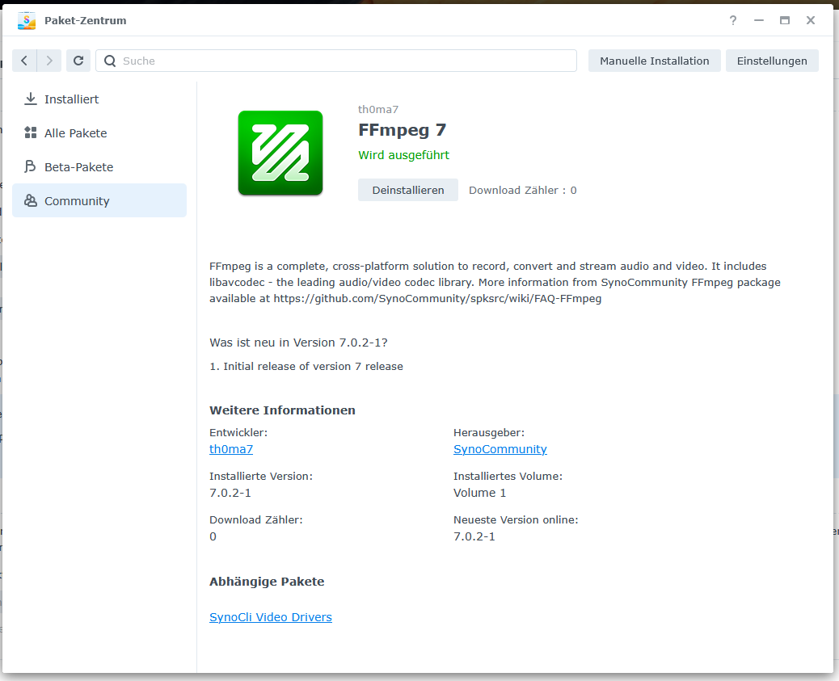The image size is (839, 681).
Task: Open the Einstellungen button
Action: 772,61
